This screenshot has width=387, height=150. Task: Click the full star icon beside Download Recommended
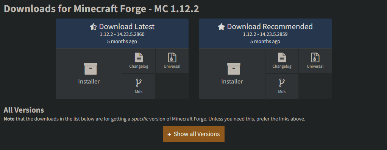[x=222, y=27]
